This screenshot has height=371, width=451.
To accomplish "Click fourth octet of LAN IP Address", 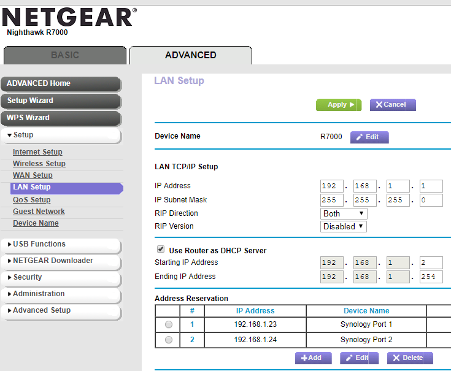I will point(431,186).
